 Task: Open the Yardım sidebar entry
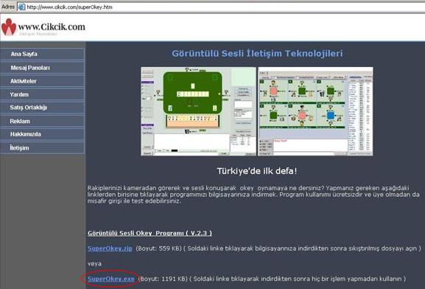click(x=42, y=94)
